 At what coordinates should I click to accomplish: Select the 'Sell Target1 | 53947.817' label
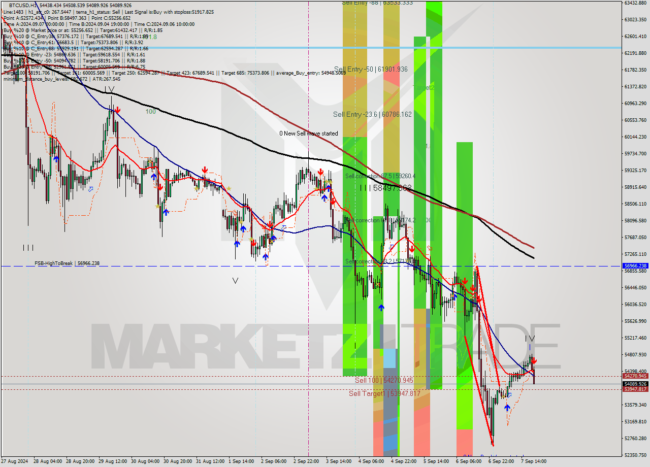click(384, 393)
